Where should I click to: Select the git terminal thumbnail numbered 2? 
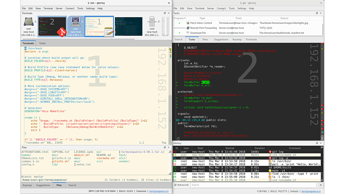click(x=52, y=26)
